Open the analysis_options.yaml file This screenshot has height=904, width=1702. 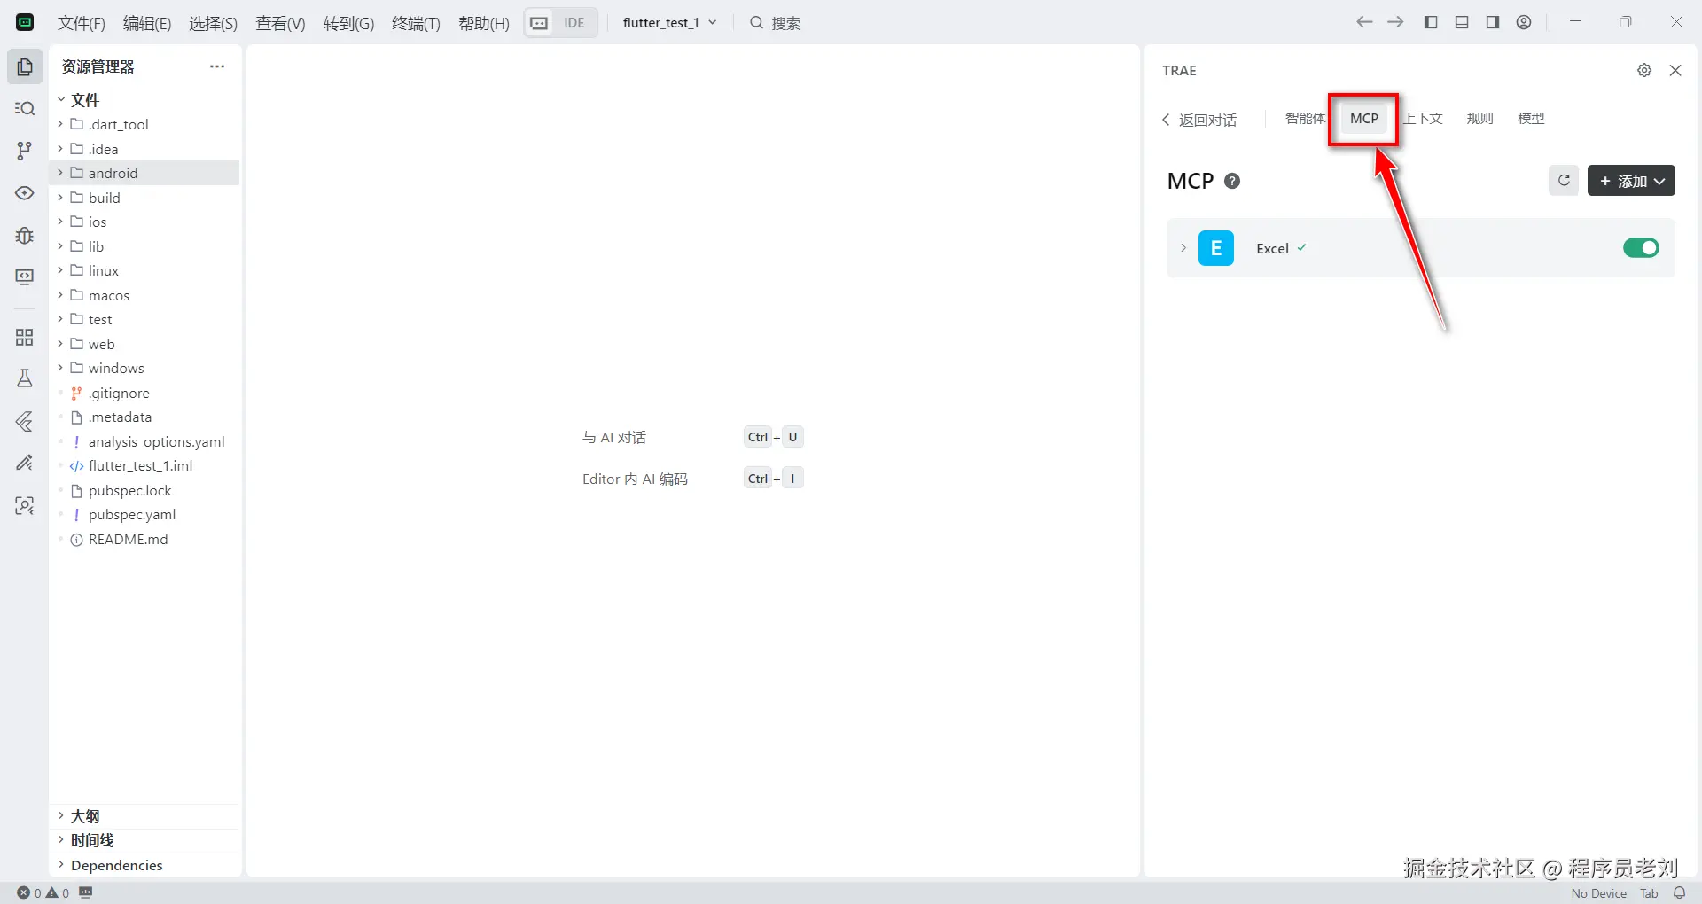(156, 441)
